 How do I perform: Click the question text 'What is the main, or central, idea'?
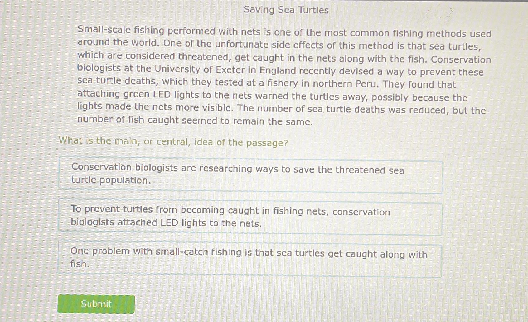coord(173,142)
